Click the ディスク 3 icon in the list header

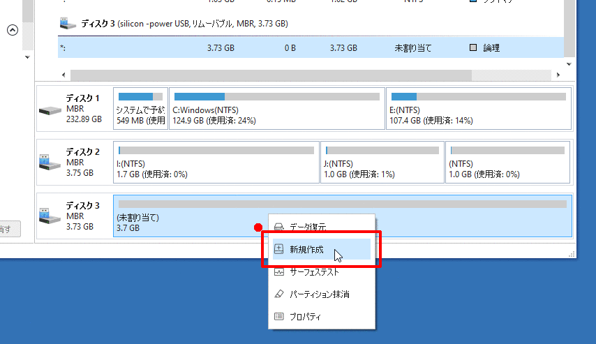[68, 24]
